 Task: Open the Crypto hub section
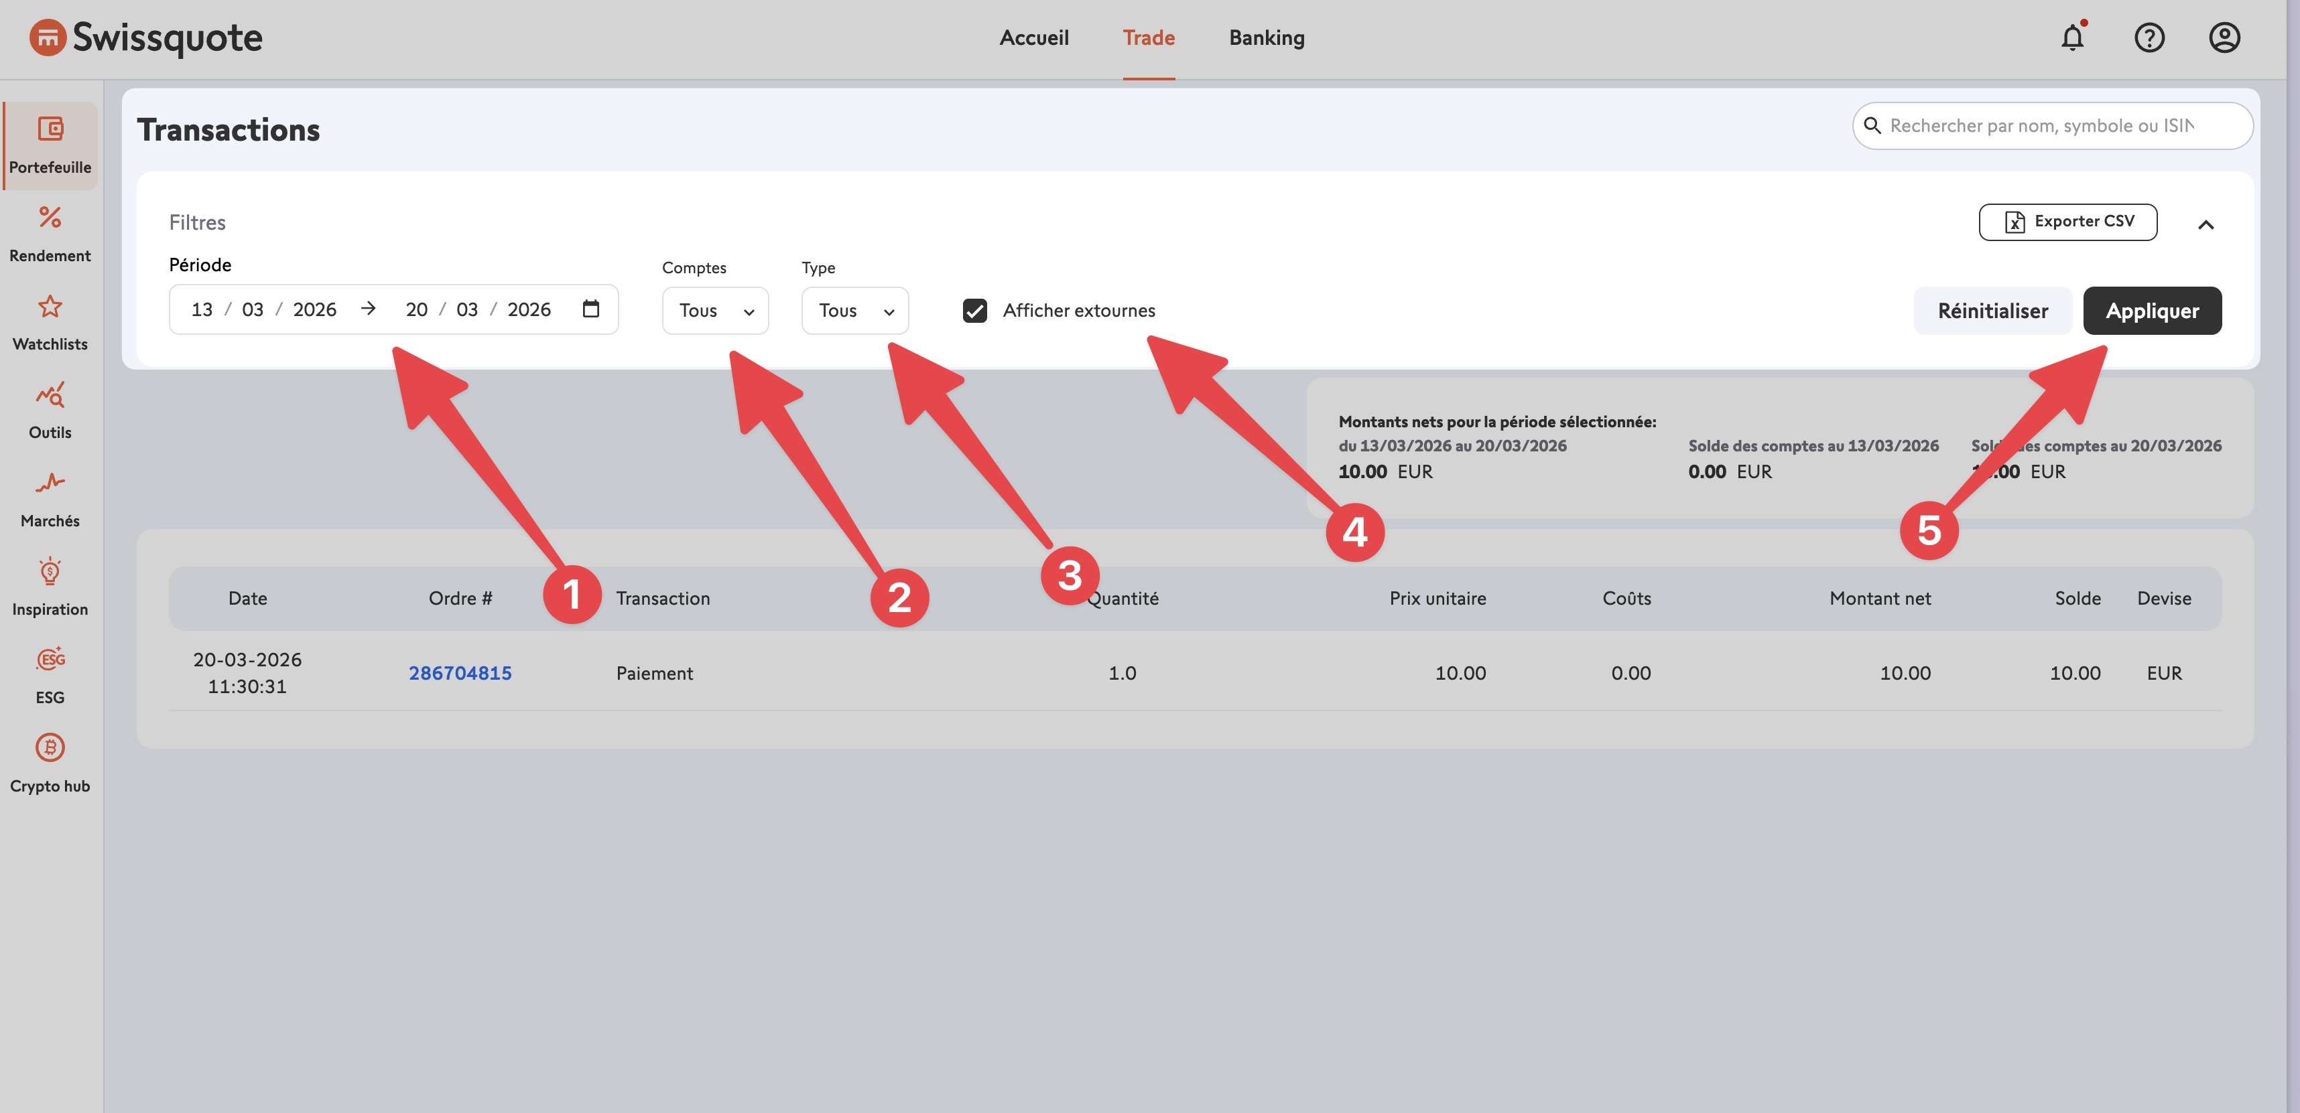point(50,748)
